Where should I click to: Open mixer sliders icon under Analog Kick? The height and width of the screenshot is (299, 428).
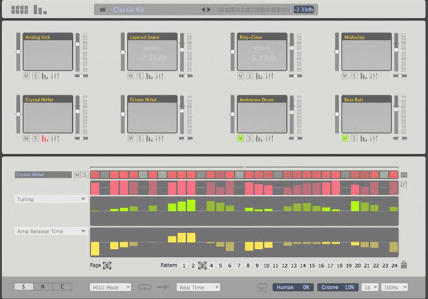point(55,76)
